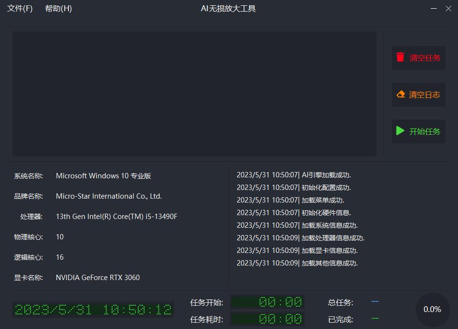Click the 清空任务 button label
This screenshot has width=458, height=329.
click(425, 58)
